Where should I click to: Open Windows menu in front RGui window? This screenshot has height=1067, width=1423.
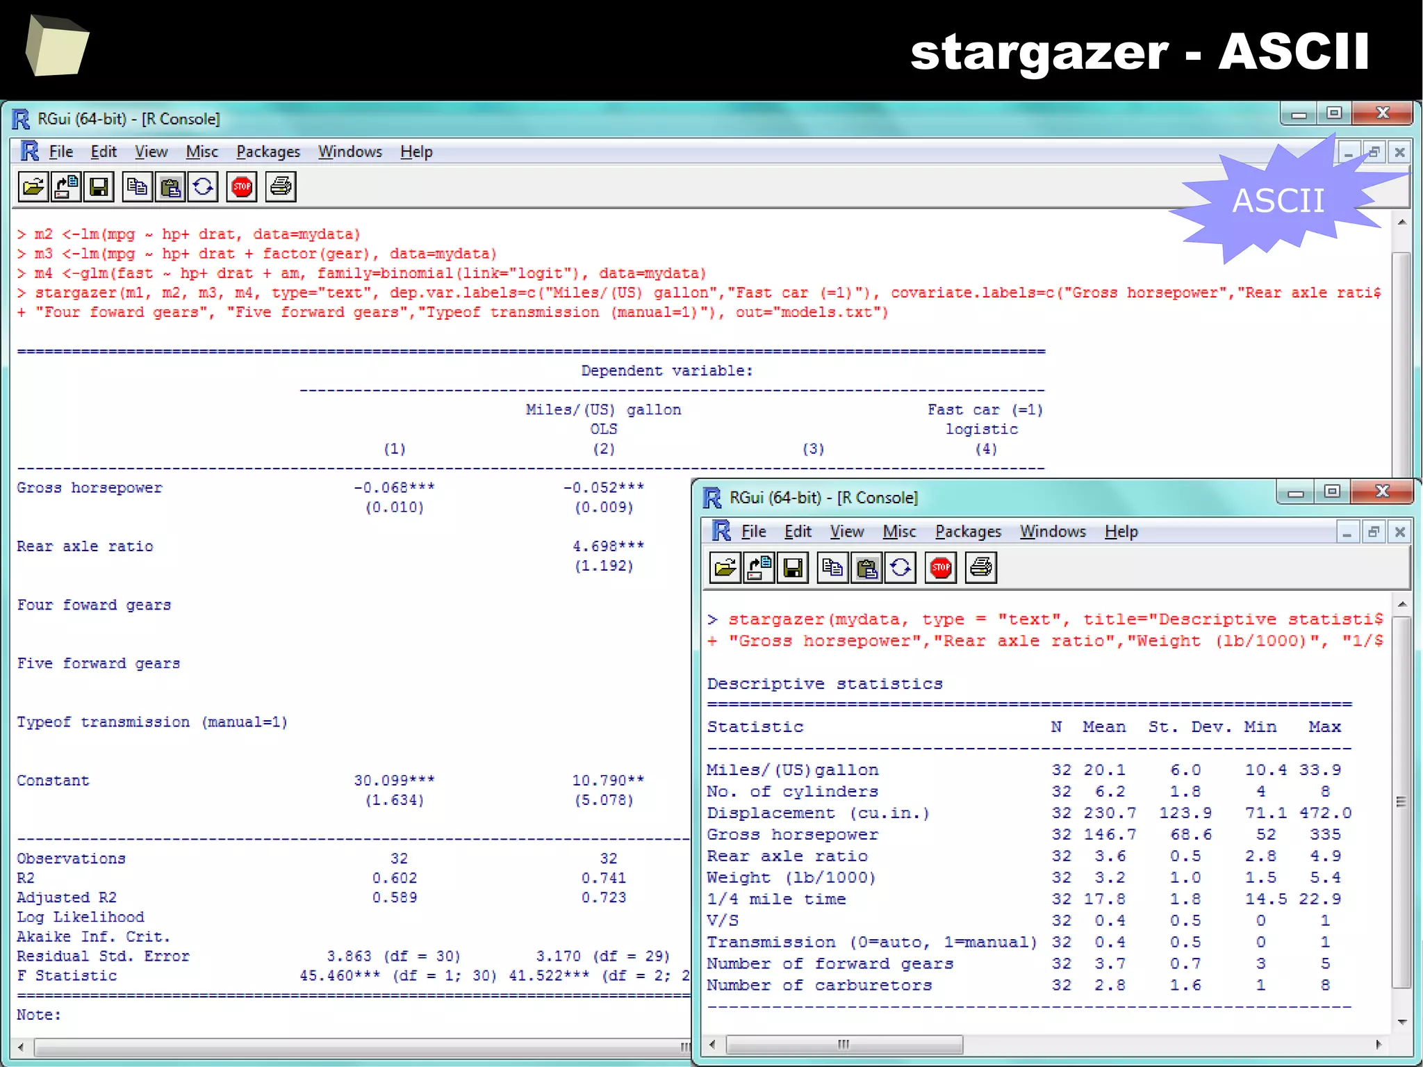pyautogui.click(x=1053, y=532)
